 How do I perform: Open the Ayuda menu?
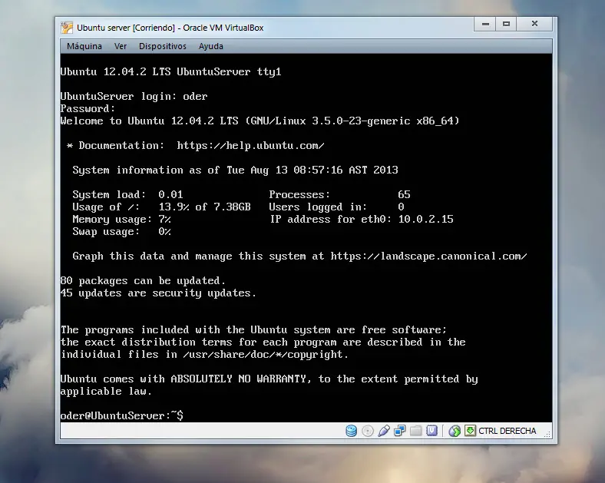(x=210, y=46)
